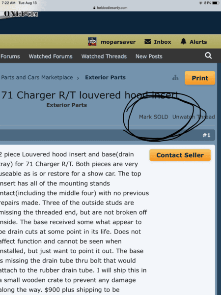
Task: Tap the forbbodiesonly.com address bar
Action: (x=110, y=8)
